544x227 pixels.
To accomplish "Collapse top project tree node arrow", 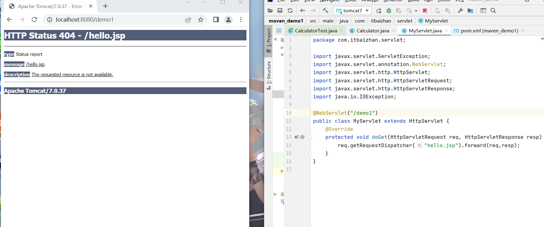I will click(x=276, y=40).
